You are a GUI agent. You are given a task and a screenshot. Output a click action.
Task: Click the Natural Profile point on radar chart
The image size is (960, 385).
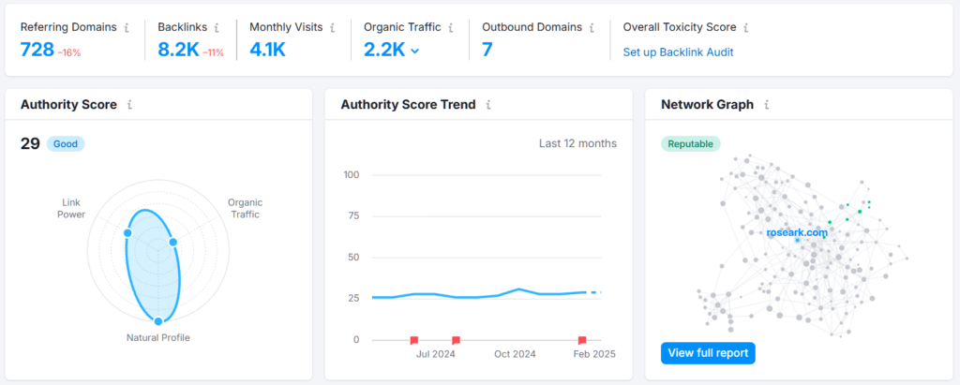coord(157,320)
